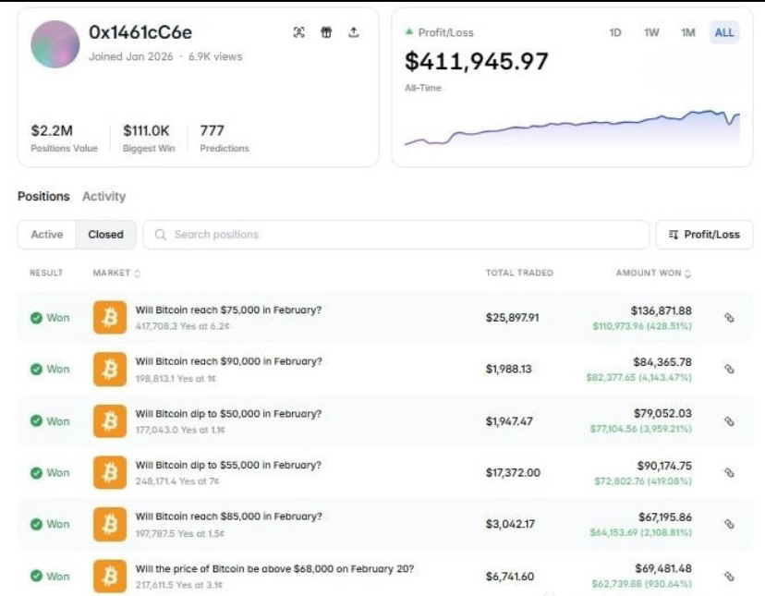Open market 'Will Bitcoin dip to $50,000 in February?'
Viewport: 765px width, 596px height.
point(228,414)
